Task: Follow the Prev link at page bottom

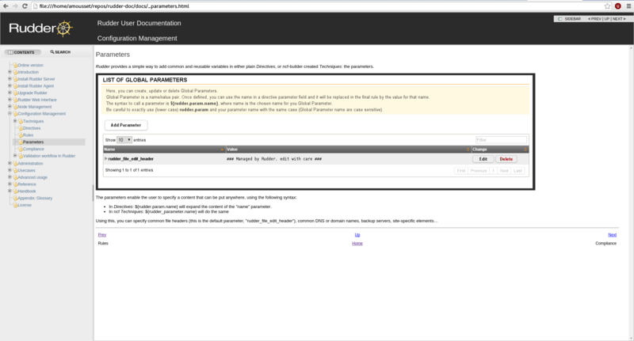Action: point(102,234)
